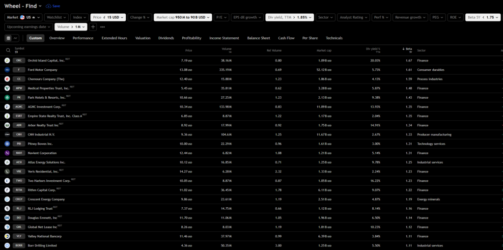Screen dimensions: 503x250
Task: Open the symbol search magnifier icon
Action: coord(8,51)
